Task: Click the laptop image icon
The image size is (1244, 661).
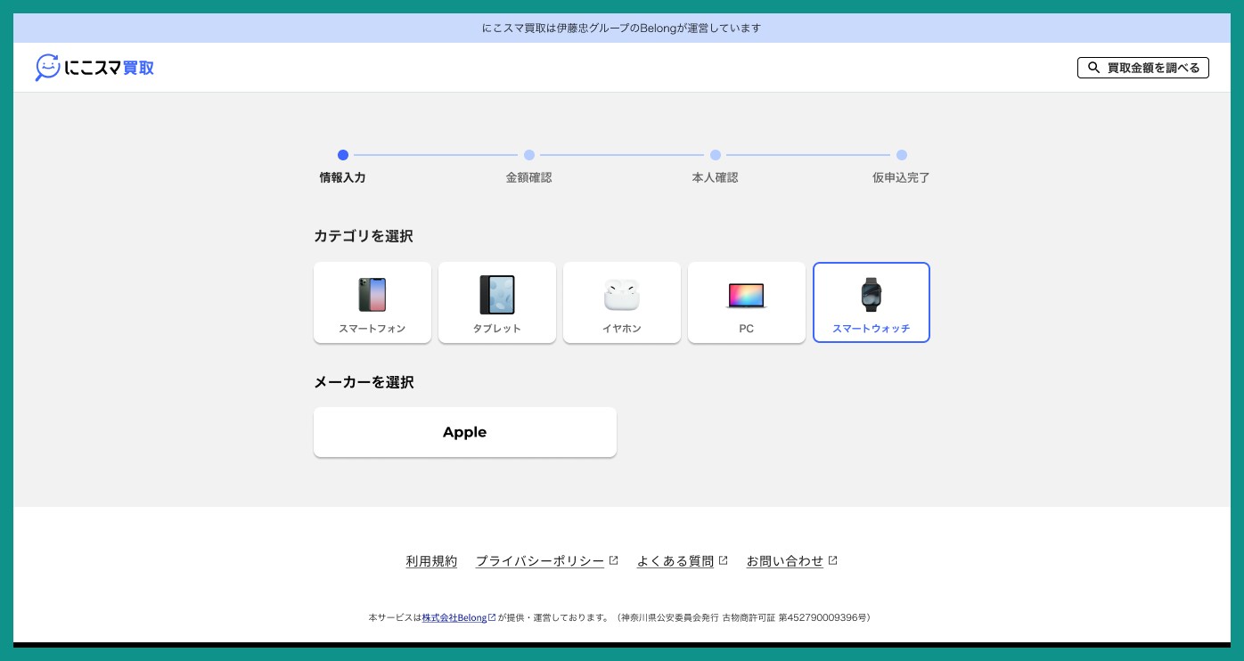Action: pos(747,296)
